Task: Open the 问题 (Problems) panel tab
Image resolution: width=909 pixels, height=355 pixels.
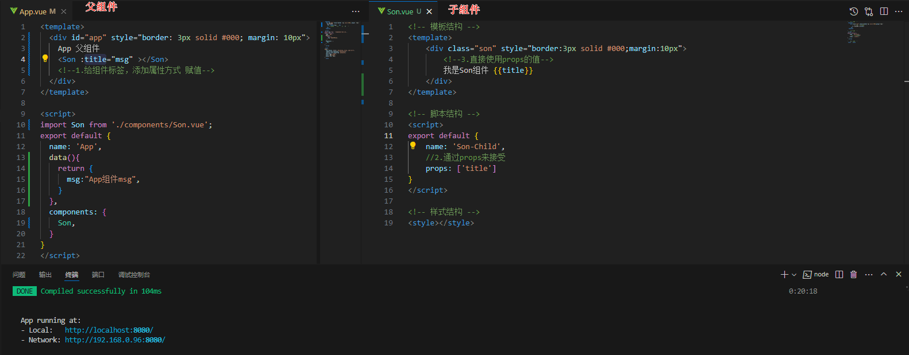Action: click(19, 275)
